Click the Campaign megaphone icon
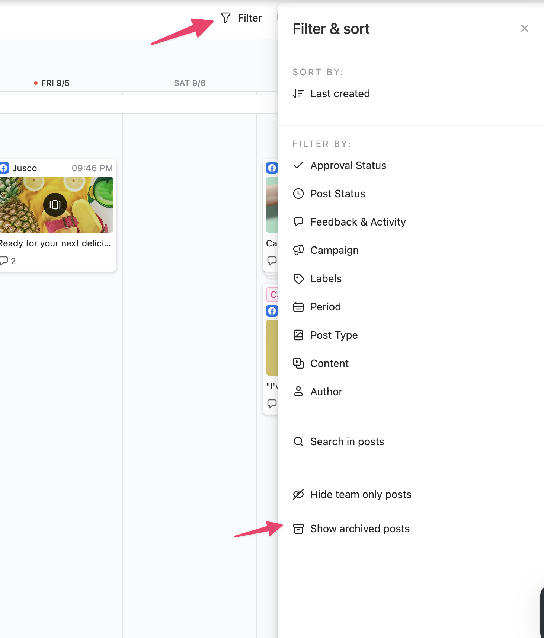Image resolution: width=544 pixels, height=638 pixels. click(298, 250)
